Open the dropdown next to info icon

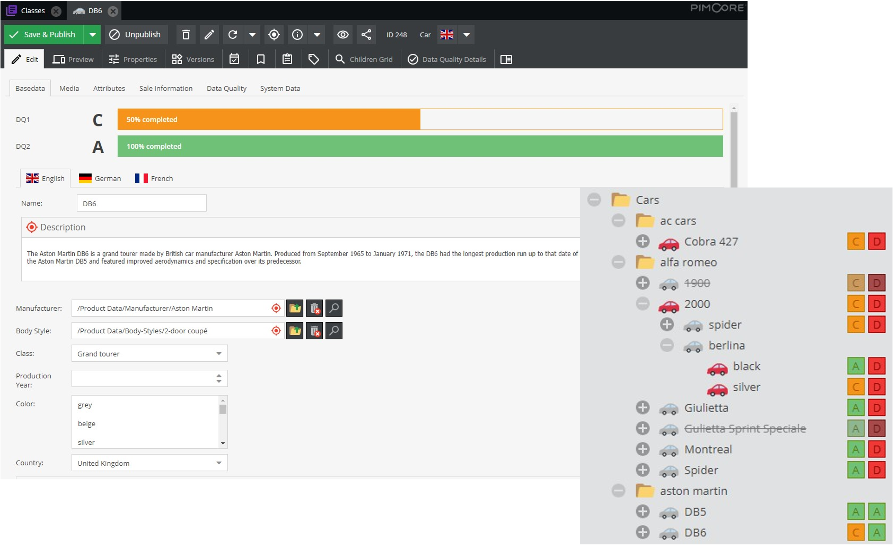(317, 35)
